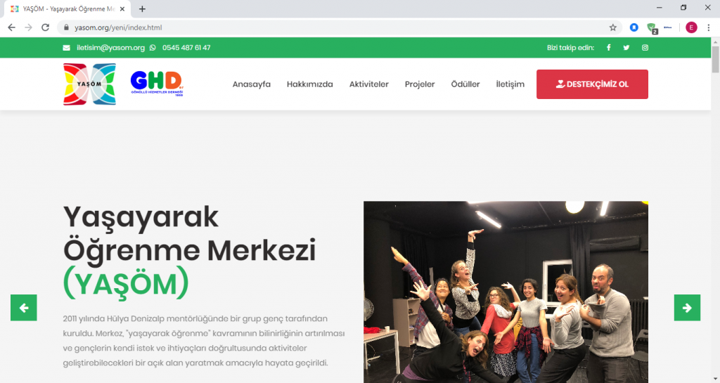Open the Facebook icon in the header
Image resolution: width=720 pixels, height=383 pixels.
pos(608,48)
